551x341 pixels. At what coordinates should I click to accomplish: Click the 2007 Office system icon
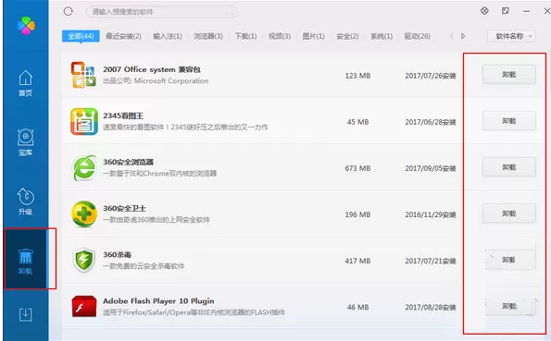click(83, 75)
